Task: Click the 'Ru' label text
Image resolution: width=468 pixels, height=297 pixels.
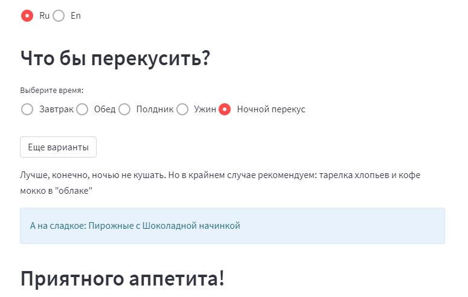Action: (44, 16)
